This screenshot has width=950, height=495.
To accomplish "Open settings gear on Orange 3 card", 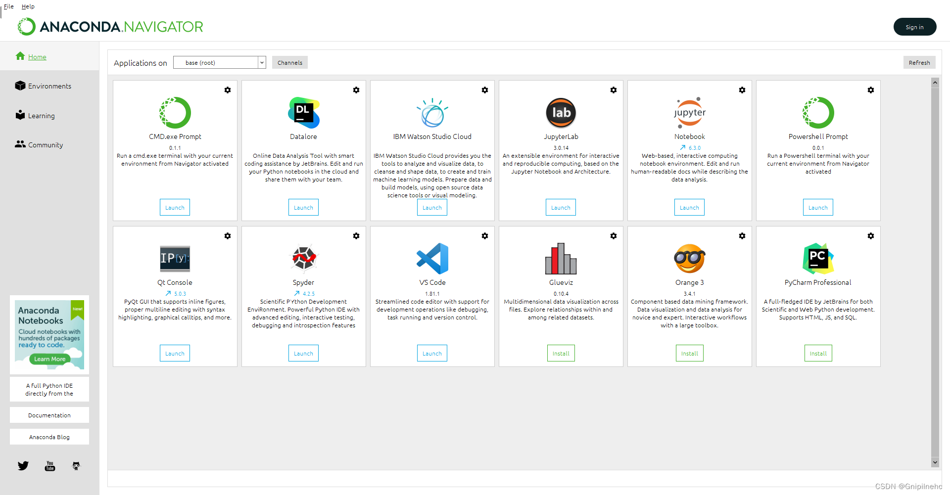I will coord(742,236).
